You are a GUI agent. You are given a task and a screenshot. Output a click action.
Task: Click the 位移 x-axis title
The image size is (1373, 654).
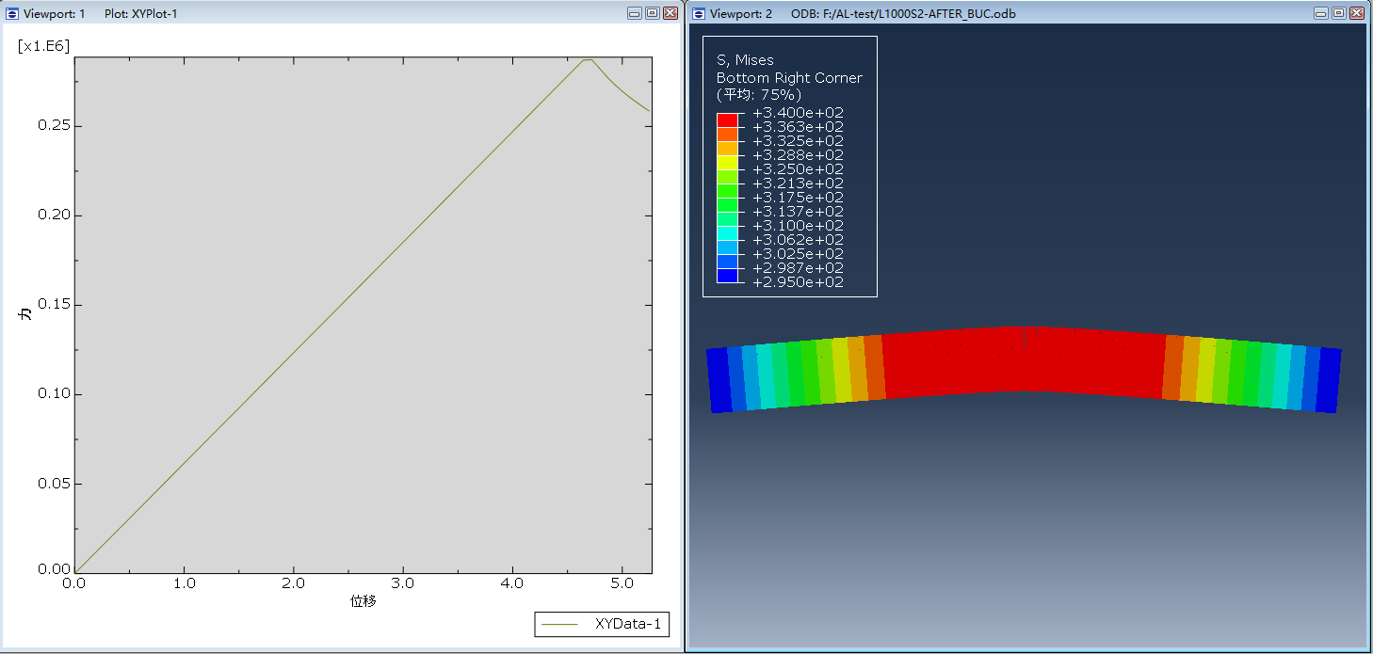point(363,600)
